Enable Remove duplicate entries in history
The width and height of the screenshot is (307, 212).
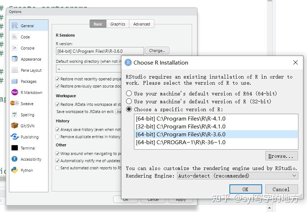(57, 137)
